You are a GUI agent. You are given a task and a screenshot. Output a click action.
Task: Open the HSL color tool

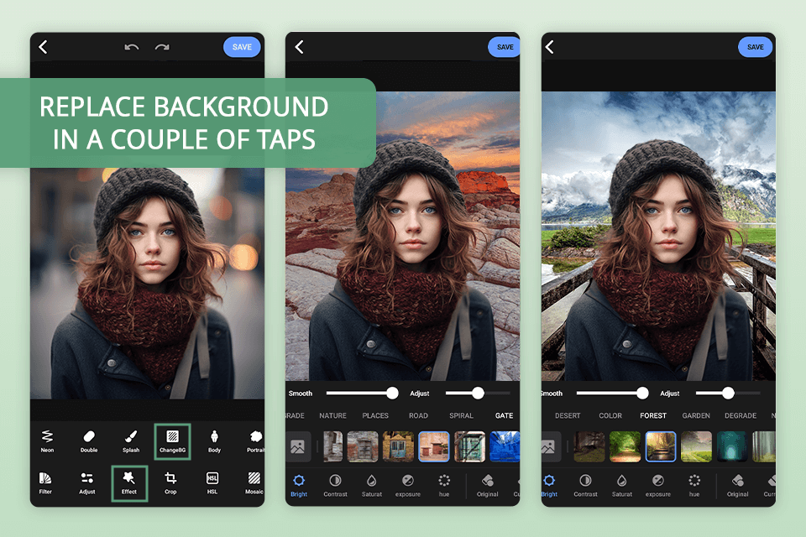[x=212, y=483]
